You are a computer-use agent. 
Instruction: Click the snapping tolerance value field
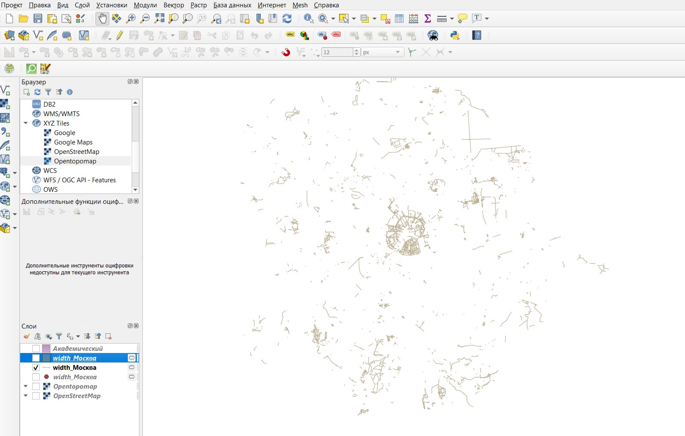(x=337, y=52)
